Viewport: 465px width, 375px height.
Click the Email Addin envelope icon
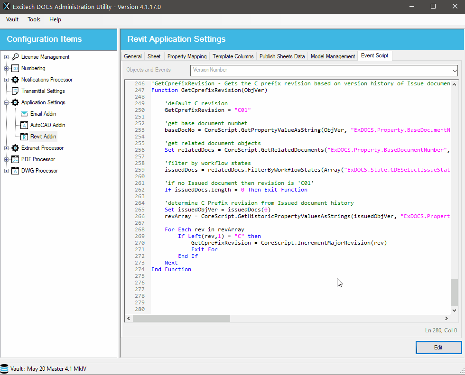click(24, 114)
